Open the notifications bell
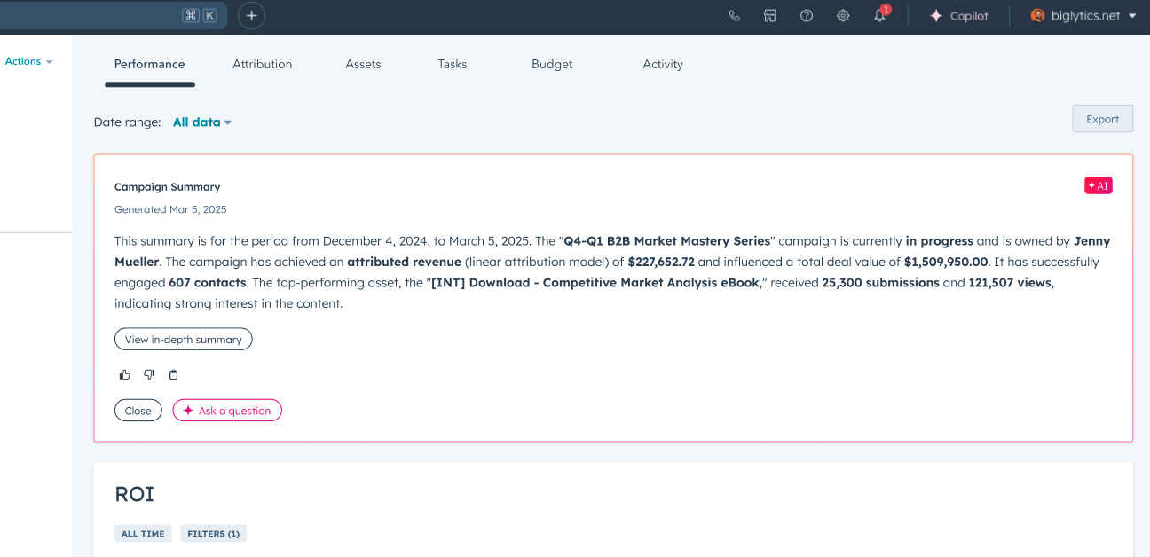Image resolution: width=1150 pixels, height=557 pixels. [879, 16]
